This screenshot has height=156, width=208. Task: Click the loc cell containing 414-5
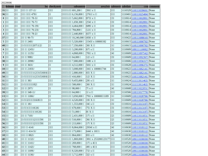[x=35, y=131]
